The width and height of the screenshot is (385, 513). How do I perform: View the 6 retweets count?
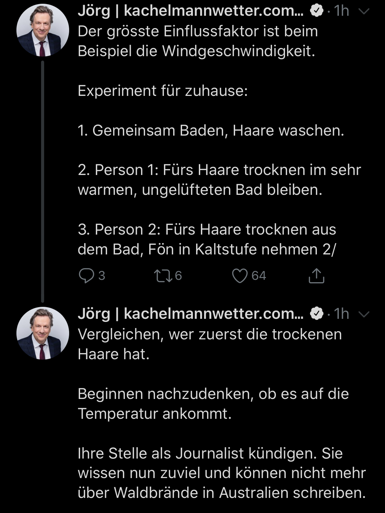coord(178,276)
